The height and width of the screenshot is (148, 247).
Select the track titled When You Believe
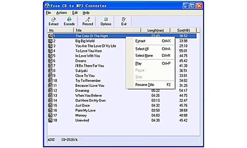coord(88,96)
